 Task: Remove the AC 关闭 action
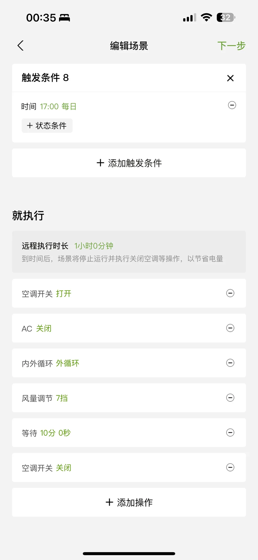230,328
